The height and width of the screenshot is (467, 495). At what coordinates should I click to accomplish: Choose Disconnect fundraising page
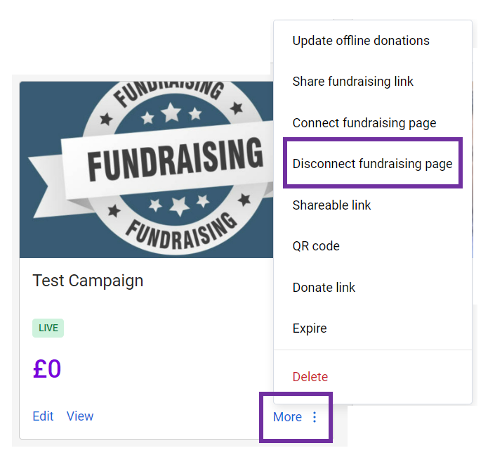coord(372,164)
